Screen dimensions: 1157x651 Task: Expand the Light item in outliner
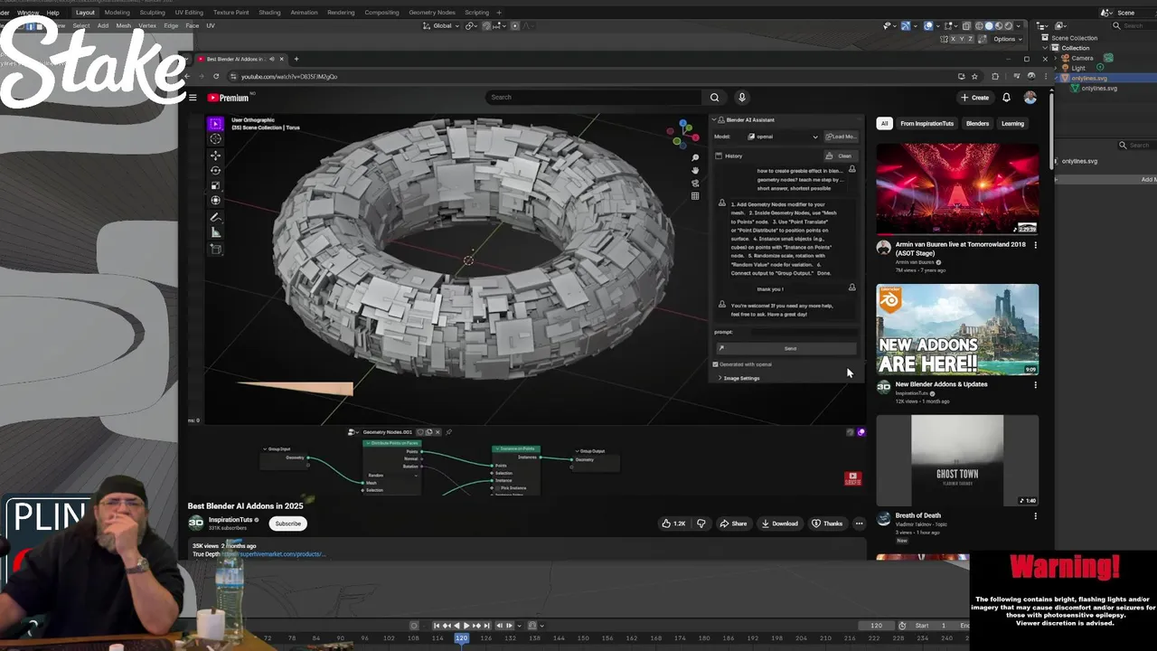point(1055,68)
